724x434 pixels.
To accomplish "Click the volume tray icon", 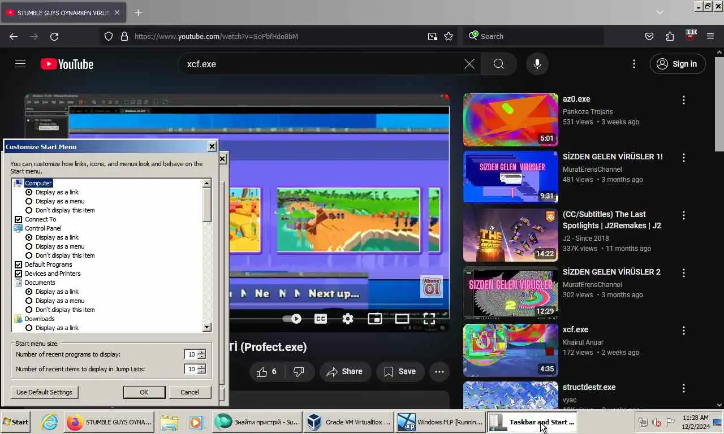I will point(656,422).
